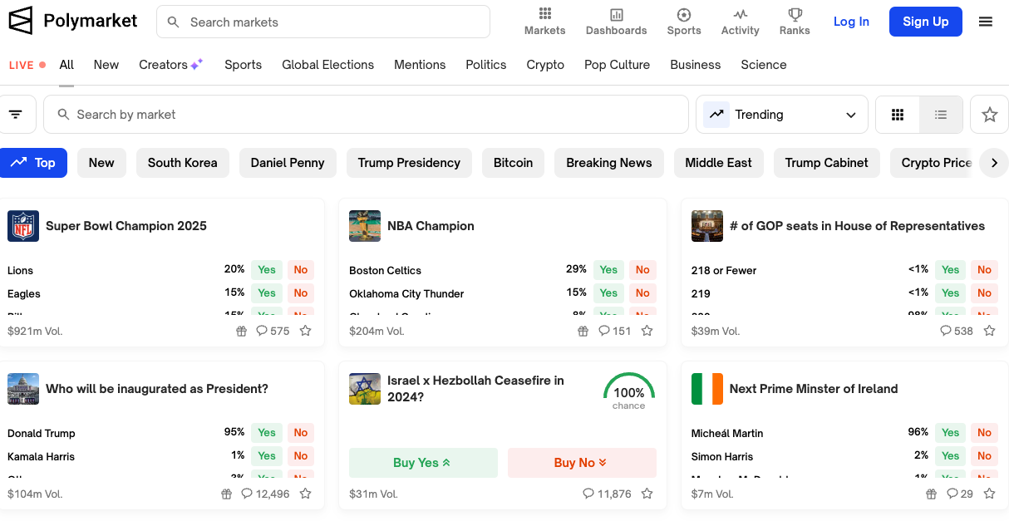The height and width of the screenshot is (521, 1009).
Task: Open the hamburger menu
Action: [986, 22]
